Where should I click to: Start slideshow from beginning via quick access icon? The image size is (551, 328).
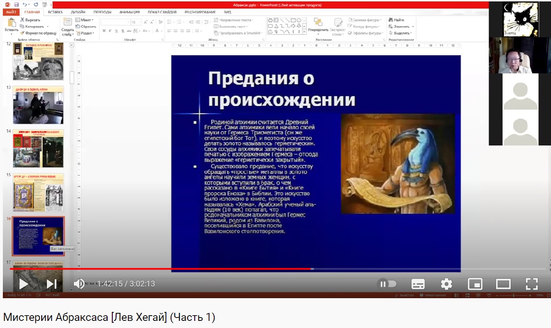click(45, 5)
